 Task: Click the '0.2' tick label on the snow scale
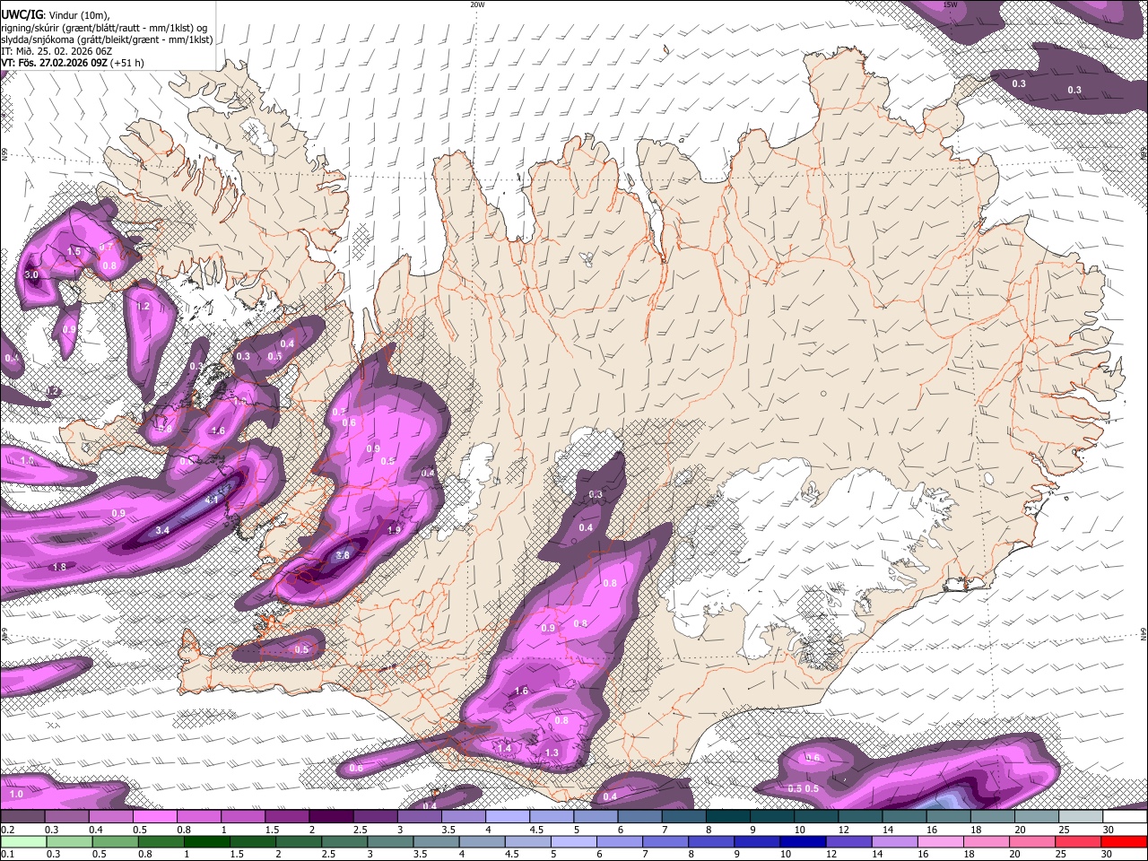click(7, 830)
